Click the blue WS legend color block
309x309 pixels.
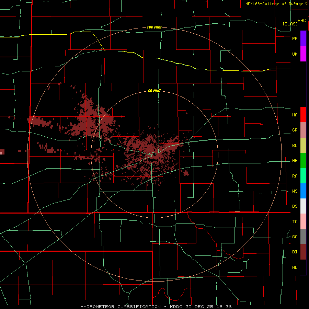(x=303, y=191)
